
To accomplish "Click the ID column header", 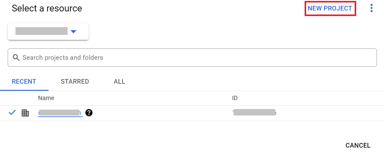I will click(x=235, y=98).
